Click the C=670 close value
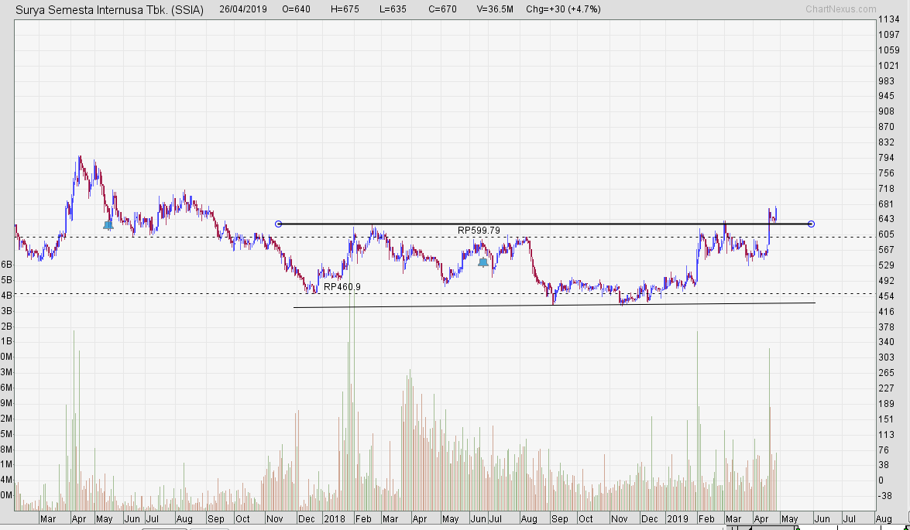Screen dimensions: 910x530 pyautogui.click(x=442, y=9)
